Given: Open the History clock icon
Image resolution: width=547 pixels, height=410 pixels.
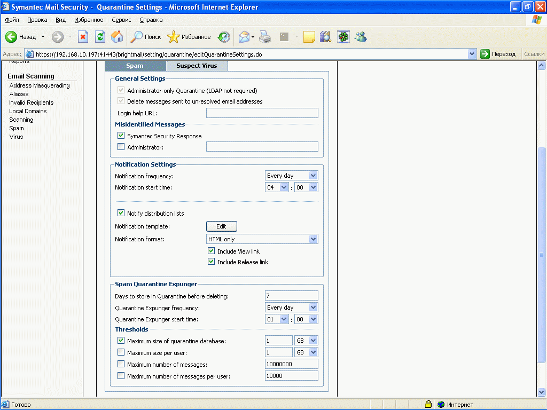Looking at the screenshot, I should pyautogui.click(x=224, y=37).
